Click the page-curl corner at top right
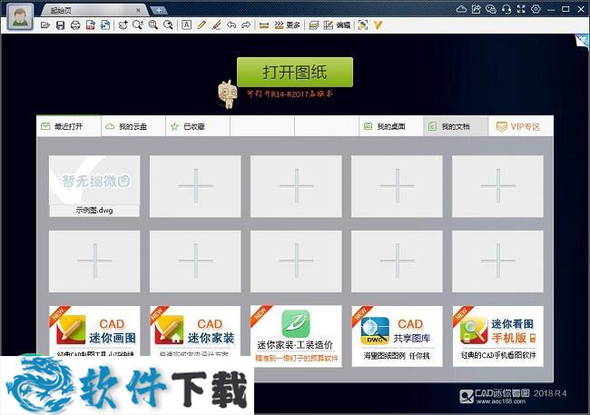Image resolution: width=590 pixels, height=415 pixels. (x=582, y=41)
